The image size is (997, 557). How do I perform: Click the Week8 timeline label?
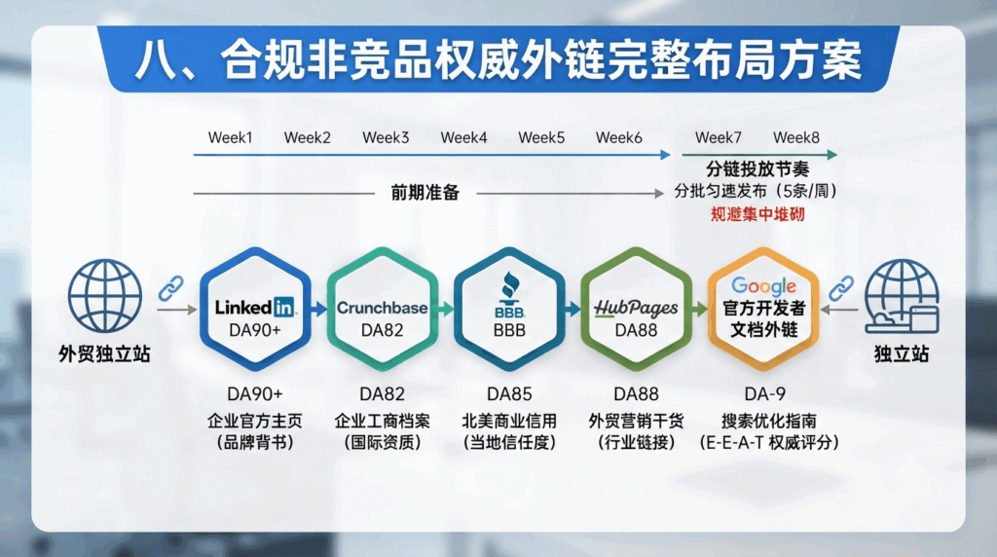click(x=796, y=137)
